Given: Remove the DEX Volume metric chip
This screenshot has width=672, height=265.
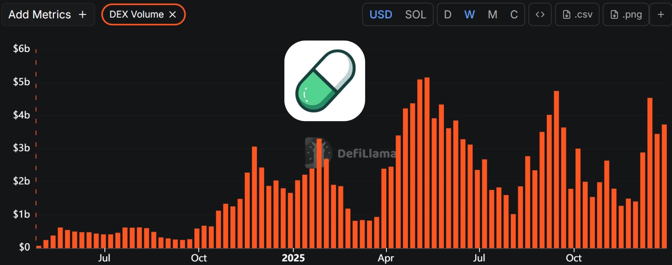Looking at the screenshot, I should 173,14.
